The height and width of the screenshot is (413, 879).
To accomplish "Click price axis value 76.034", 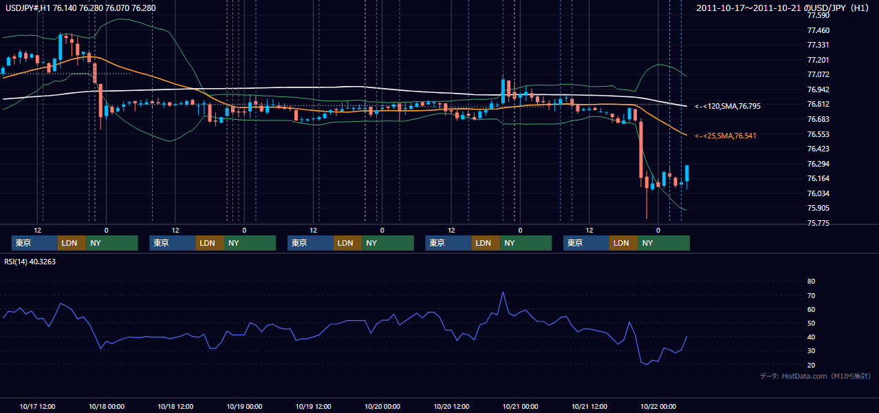I will [x=818, y=193].
